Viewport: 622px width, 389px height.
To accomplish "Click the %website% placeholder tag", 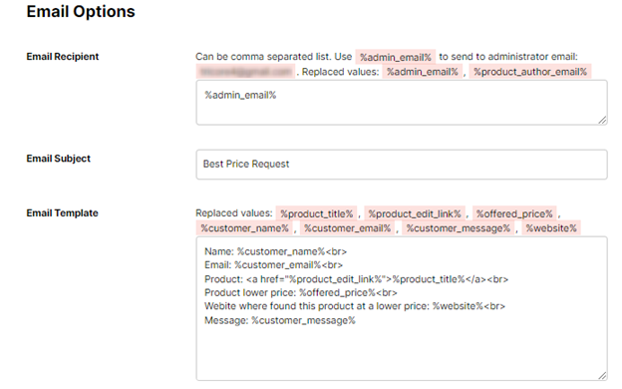I will coord(551,228).
